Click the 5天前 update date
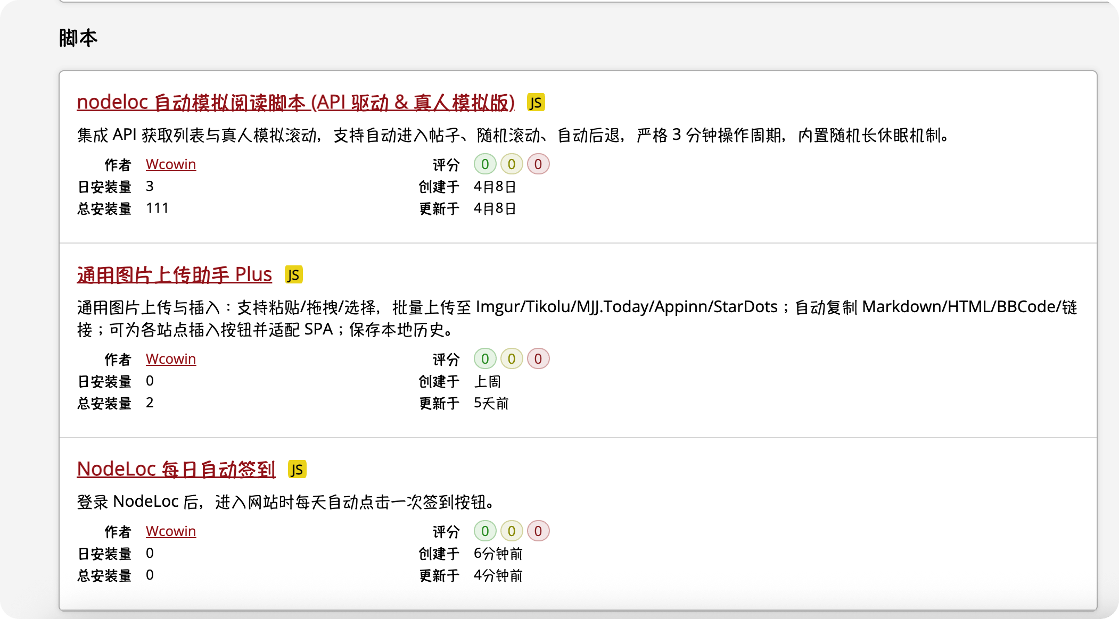Screen dimensions: 1119x619 (x=491, y=403)
